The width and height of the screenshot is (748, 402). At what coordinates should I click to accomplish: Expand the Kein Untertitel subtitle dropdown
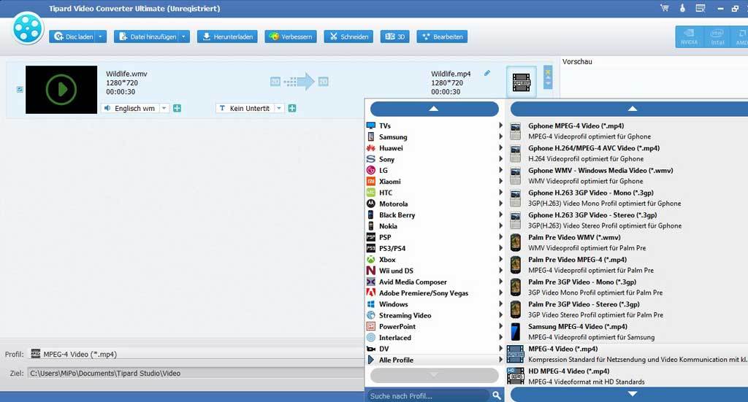279,108
